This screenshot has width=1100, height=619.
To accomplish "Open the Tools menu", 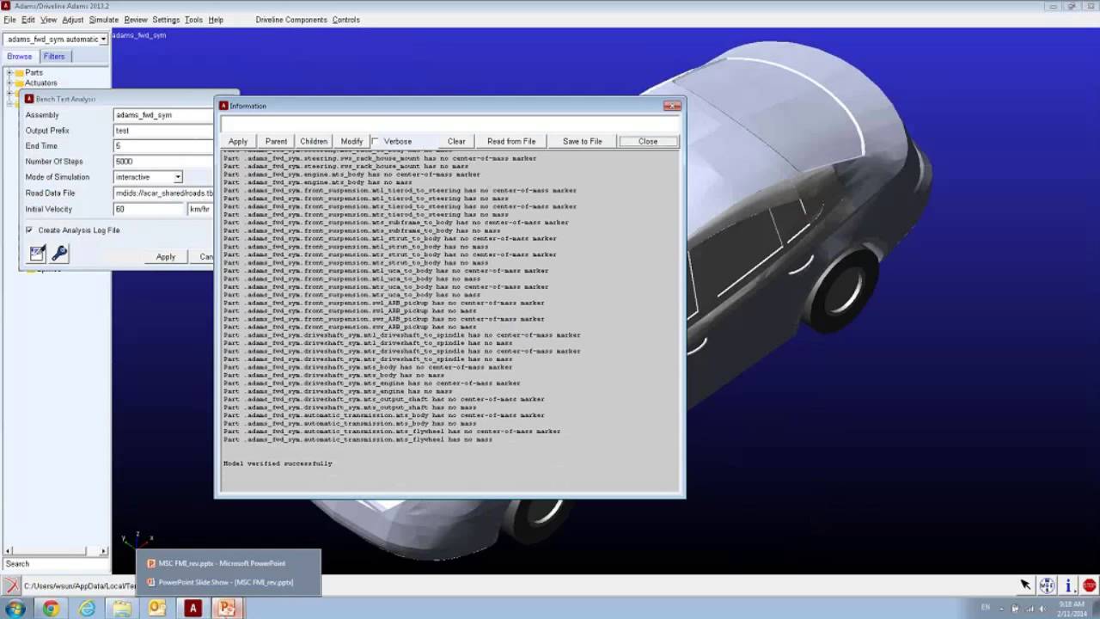I will pyautogui.click(x=193, y=20).
